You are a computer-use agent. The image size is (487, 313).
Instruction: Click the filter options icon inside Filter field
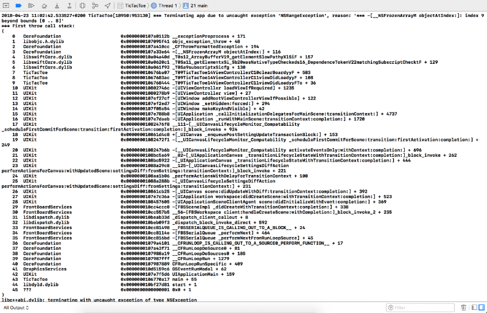(391, 308)
